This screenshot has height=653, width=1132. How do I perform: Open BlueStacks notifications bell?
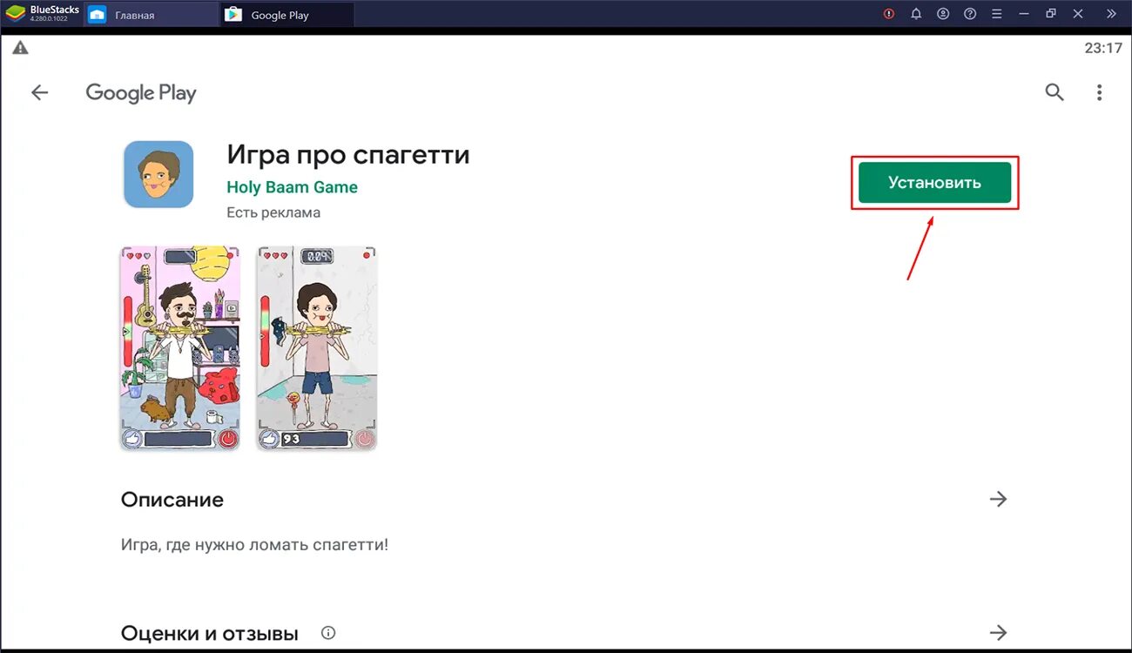tap(916, 14)
